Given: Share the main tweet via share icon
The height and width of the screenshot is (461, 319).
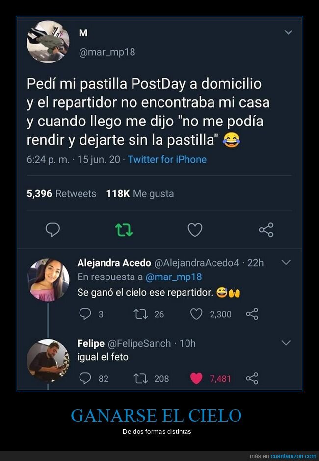Looking at the screenshot, I should tap(266, 230).
